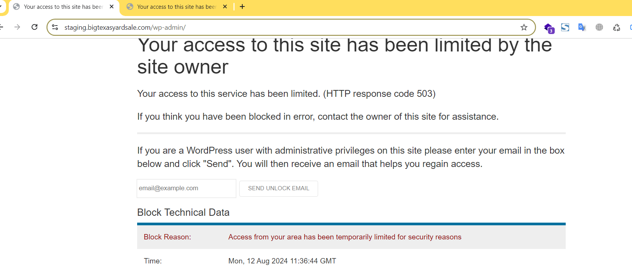Open the purple stacked-layers extension with badge 3

tap(549, 27)
